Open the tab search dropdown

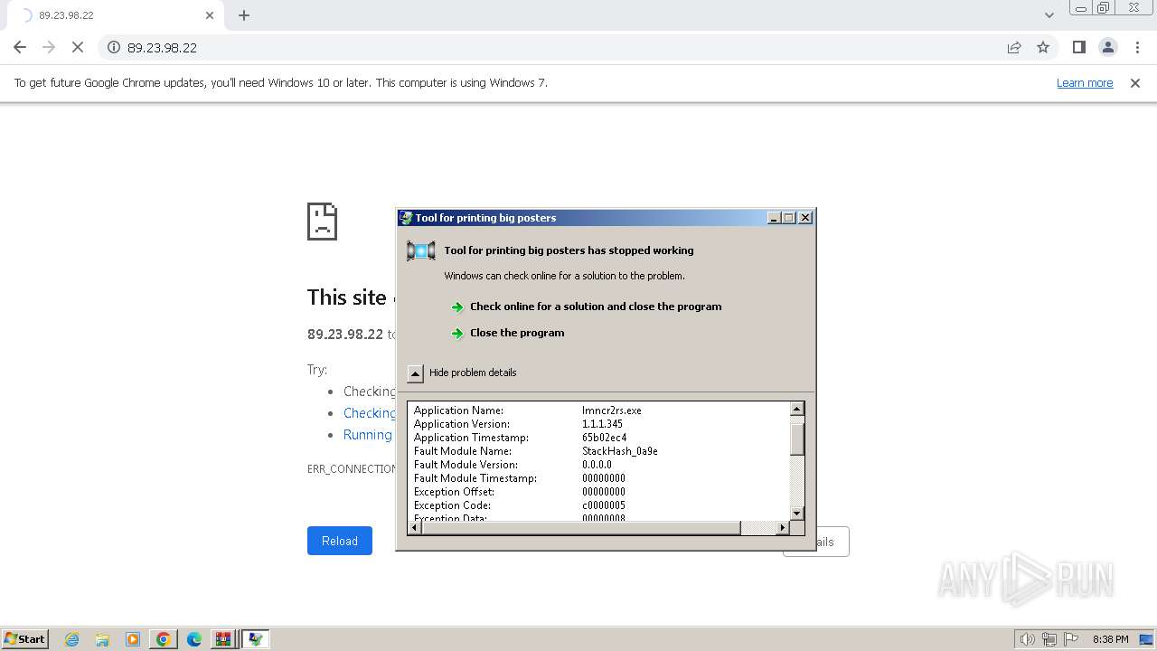1049,15
